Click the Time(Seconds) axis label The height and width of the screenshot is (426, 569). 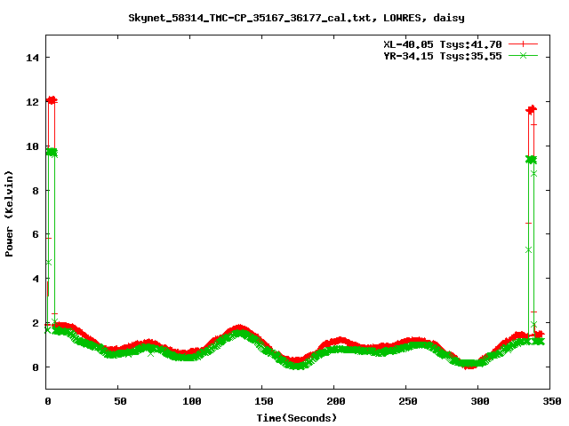(296, 418)
